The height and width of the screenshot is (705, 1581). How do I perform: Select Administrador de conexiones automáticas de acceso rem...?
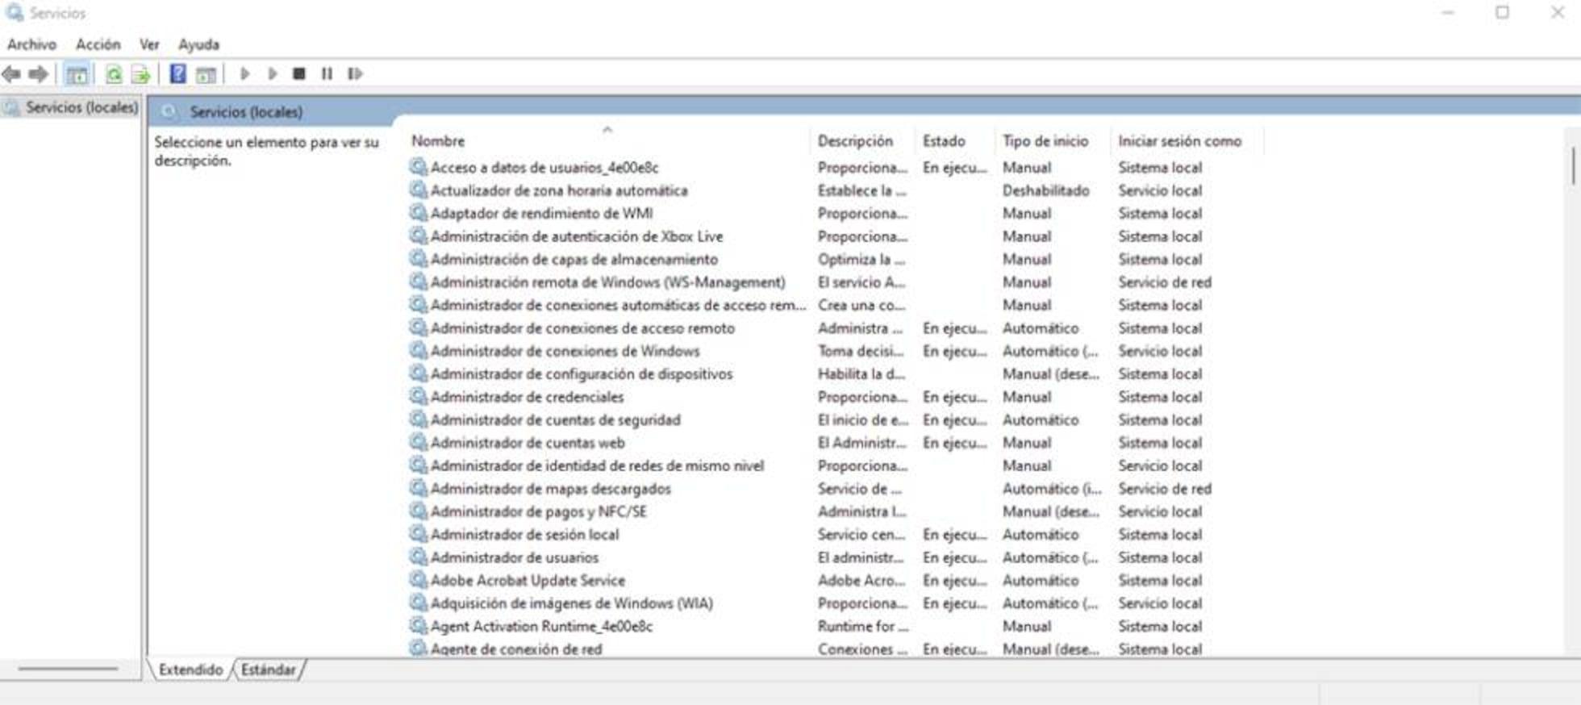click(618, 306)
